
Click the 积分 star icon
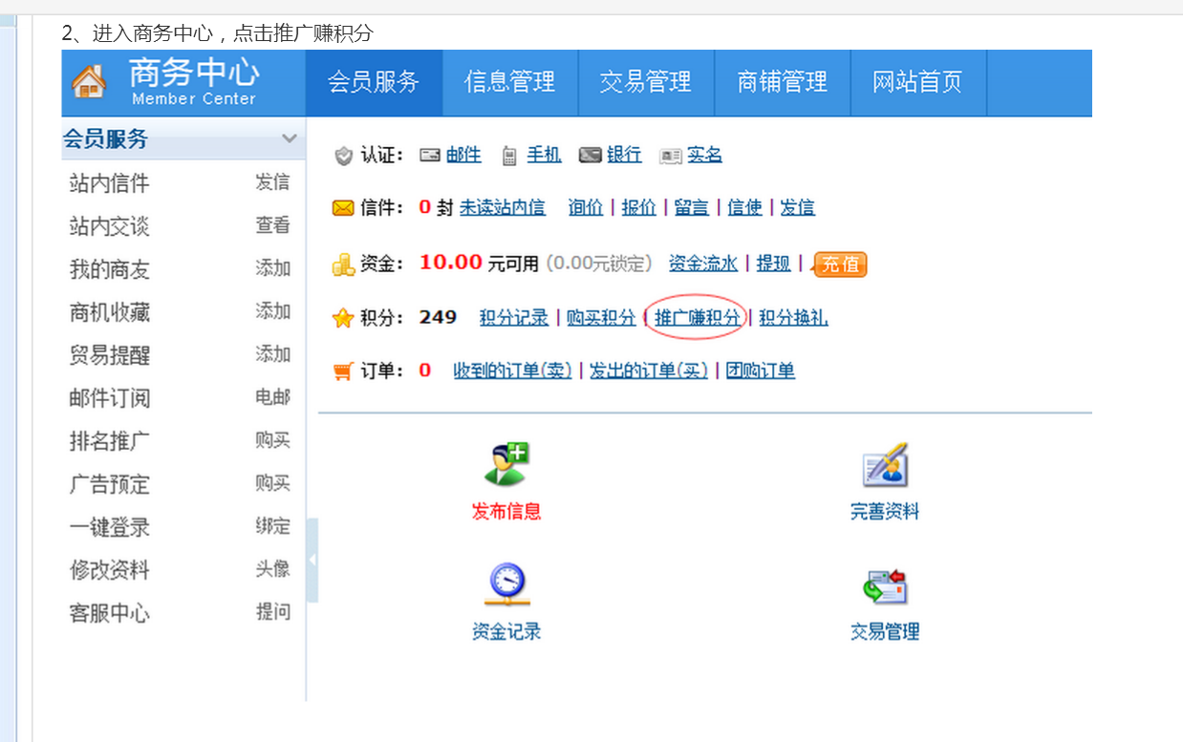(x=342, y=318)
